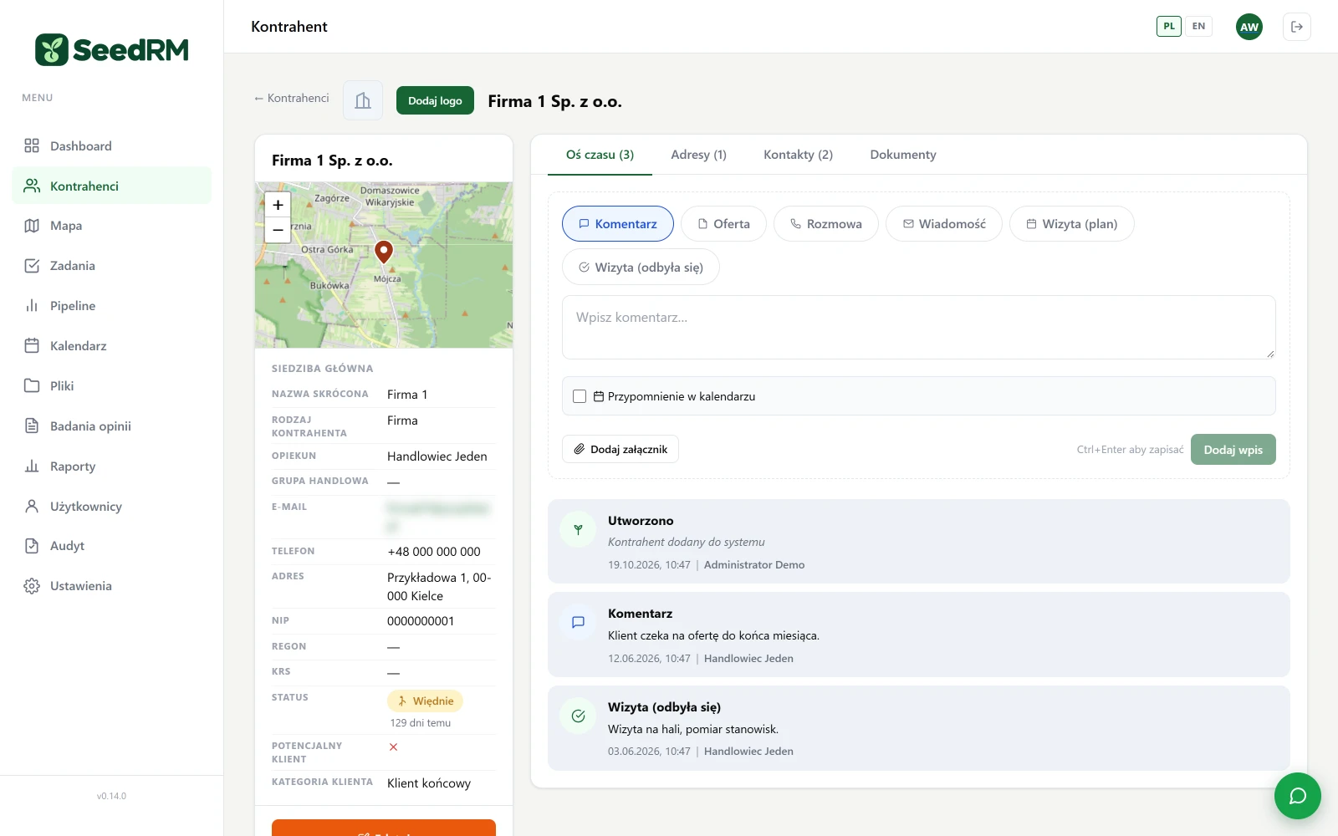Image resolution: width=1338 pixels, height=836 pixels.
Task: Open Dashboard from sidebar
Action: point(111,146)
